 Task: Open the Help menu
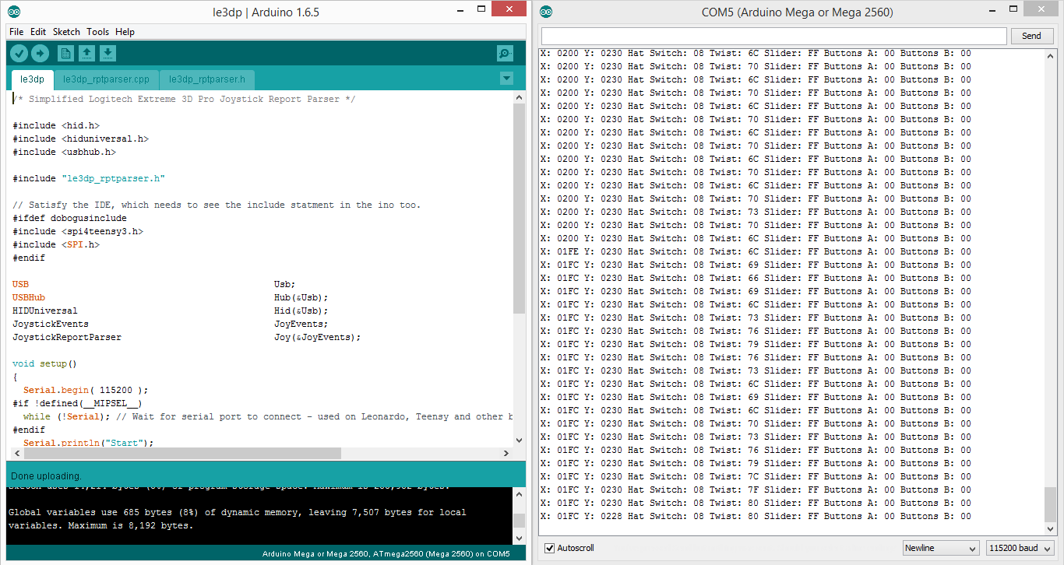click(x=125, y=32)
